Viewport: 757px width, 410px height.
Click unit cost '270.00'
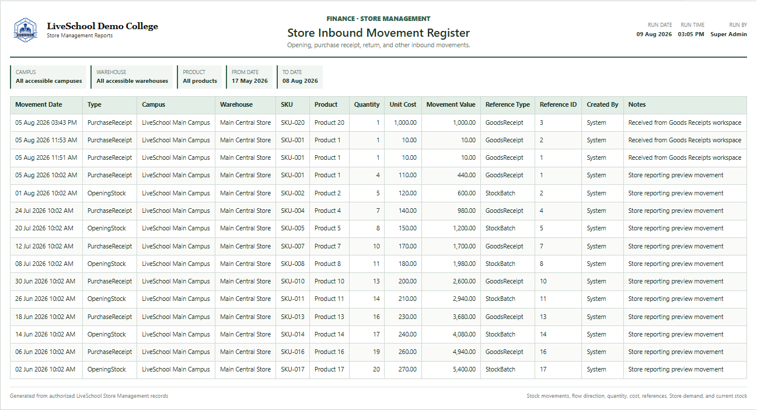pyautogui.click(x=407, y=370)
